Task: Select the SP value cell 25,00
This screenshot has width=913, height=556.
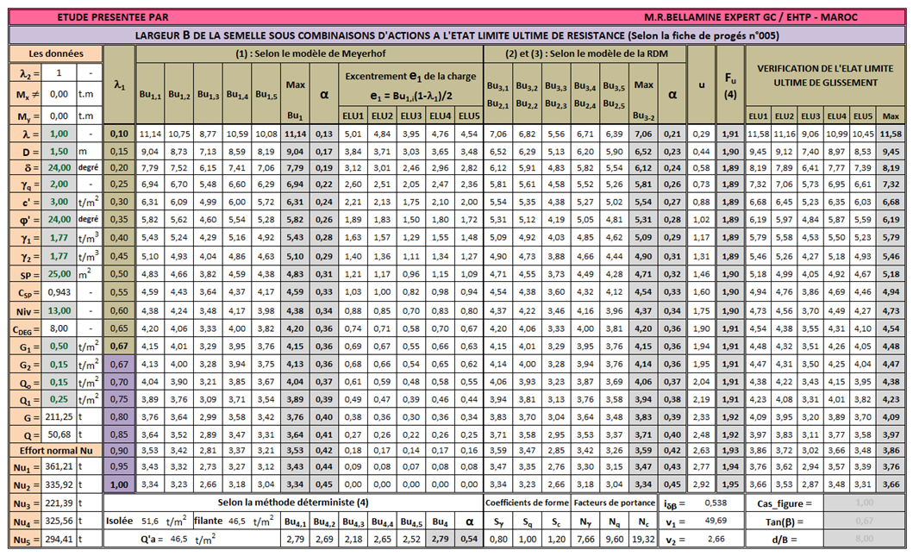Action: click(x=59, y=273)
